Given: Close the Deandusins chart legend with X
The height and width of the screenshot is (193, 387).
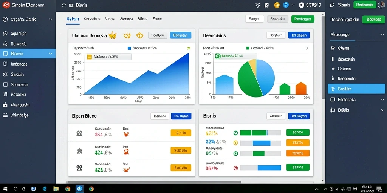Looking at the screenshot, I should tap(307, 48).
